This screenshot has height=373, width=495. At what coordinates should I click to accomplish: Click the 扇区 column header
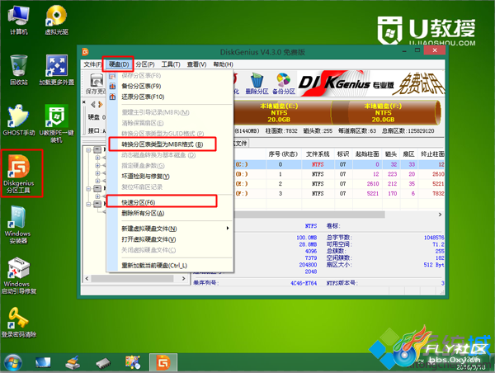pyautogui.click(x=409, y=153)
